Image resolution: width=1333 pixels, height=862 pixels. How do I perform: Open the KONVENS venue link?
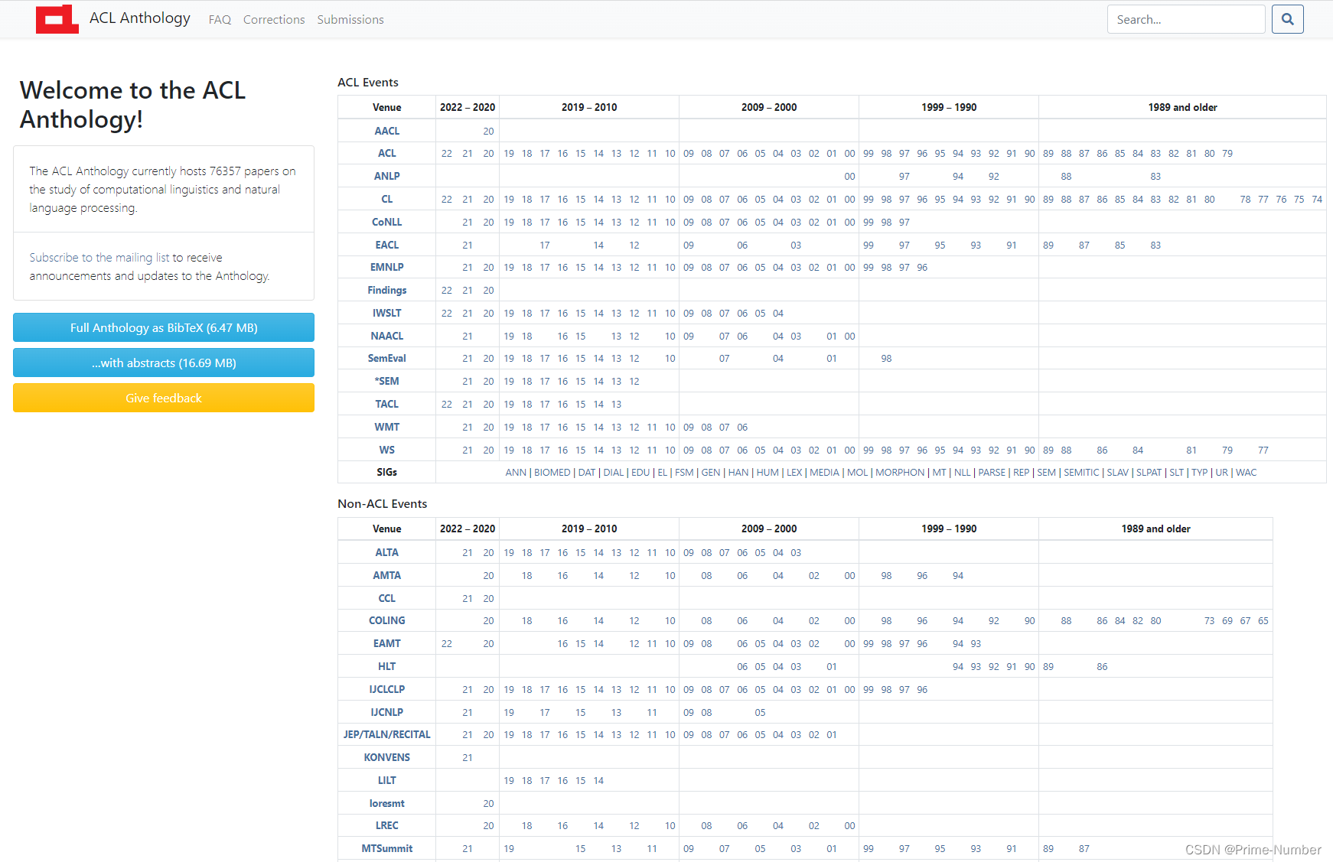(x=387, y=758)
